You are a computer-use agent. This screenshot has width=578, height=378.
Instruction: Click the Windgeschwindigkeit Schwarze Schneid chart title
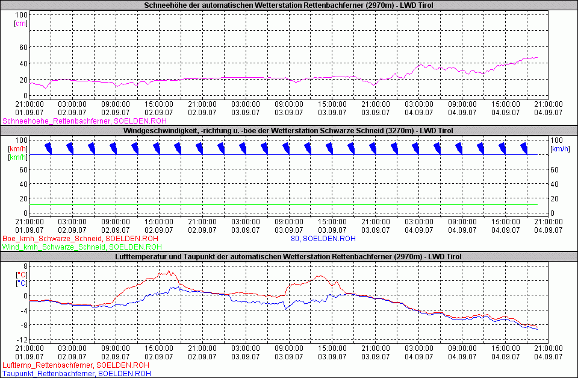coord(288,131)
